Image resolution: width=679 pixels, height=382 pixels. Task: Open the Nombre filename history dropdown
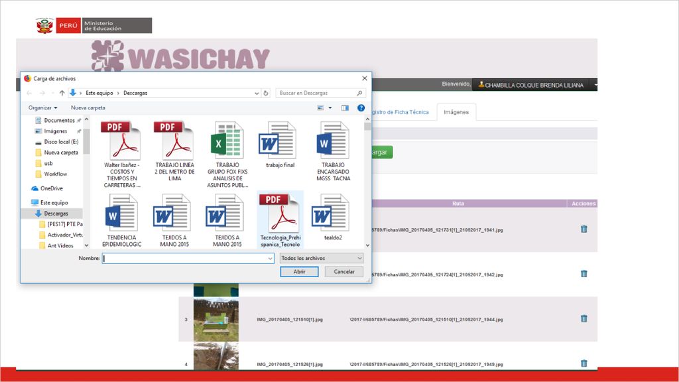(271, 259)
